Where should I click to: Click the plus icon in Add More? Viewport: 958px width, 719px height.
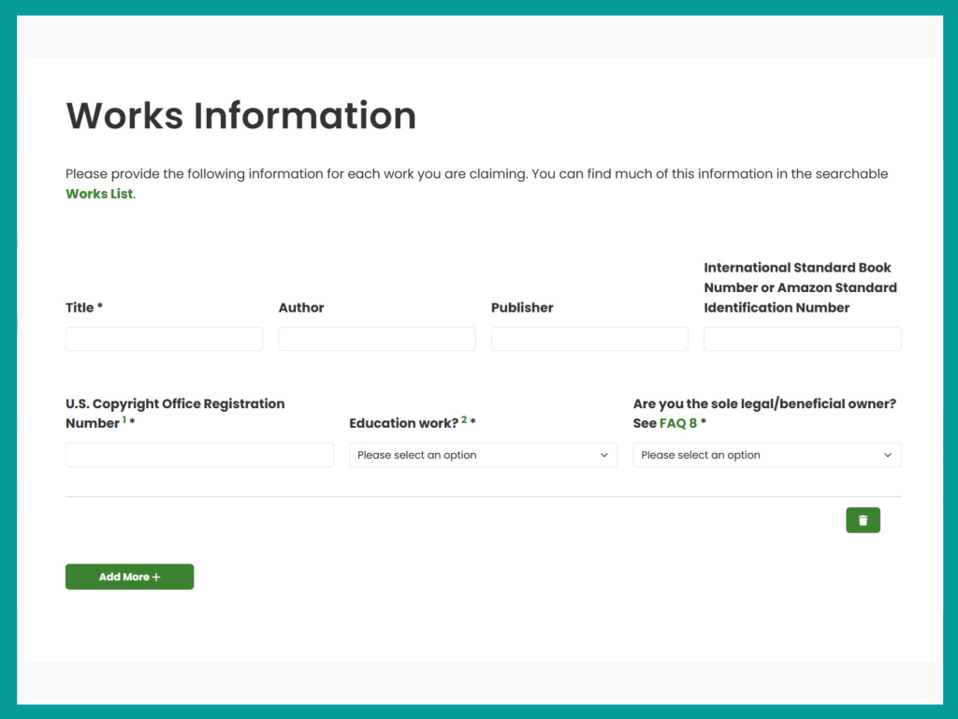156,578
